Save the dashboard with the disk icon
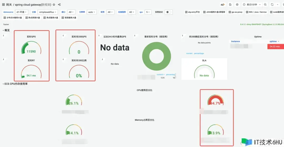284x147 pixels. [230, 5]
